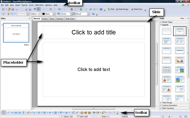Image resolution: width=190 pixels, height=118 pixels.
Task: Open the Black line color dropdown
Action: [54, 14]
